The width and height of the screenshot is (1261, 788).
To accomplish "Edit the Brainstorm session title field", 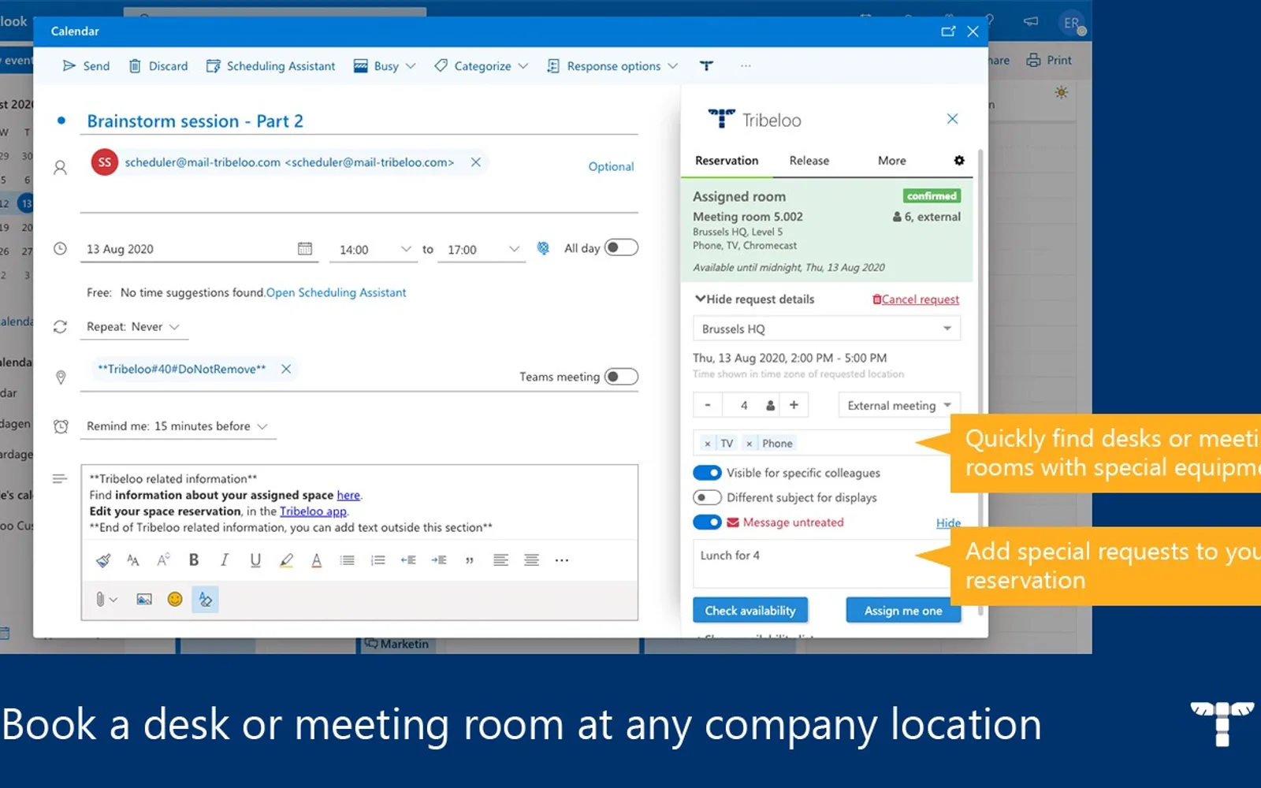I will (x=359, y=121).
